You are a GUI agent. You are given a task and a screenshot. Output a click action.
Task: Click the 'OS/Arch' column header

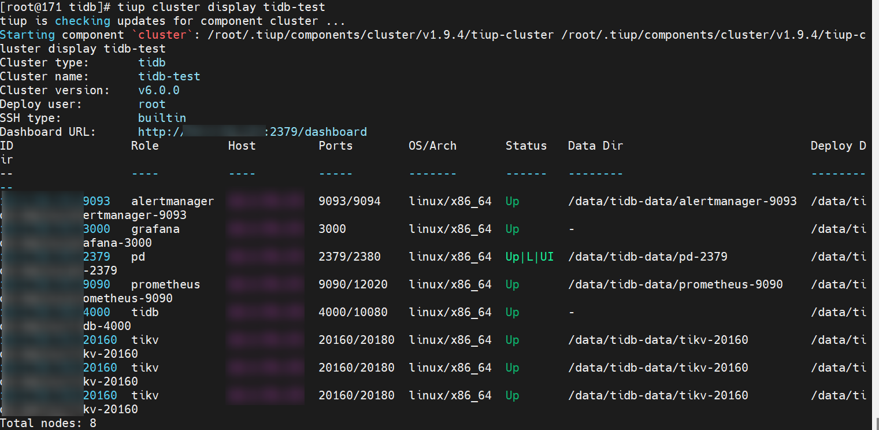click(433, 146)
